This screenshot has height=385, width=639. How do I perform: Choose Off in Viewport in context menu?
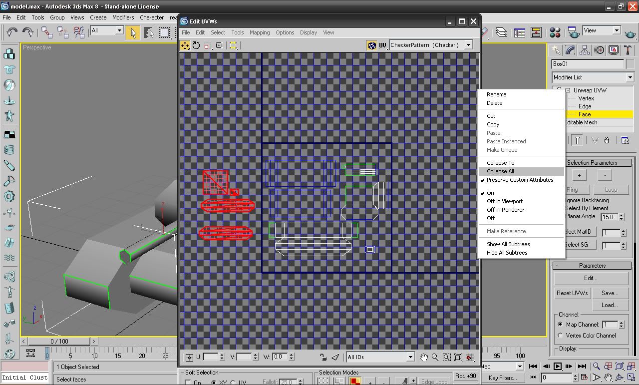[x=521, y=201]
